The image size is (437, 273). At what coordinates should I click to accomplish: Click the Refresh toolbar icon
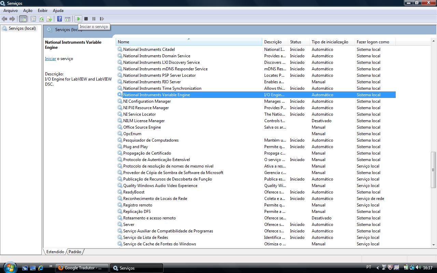coord(41,19)
